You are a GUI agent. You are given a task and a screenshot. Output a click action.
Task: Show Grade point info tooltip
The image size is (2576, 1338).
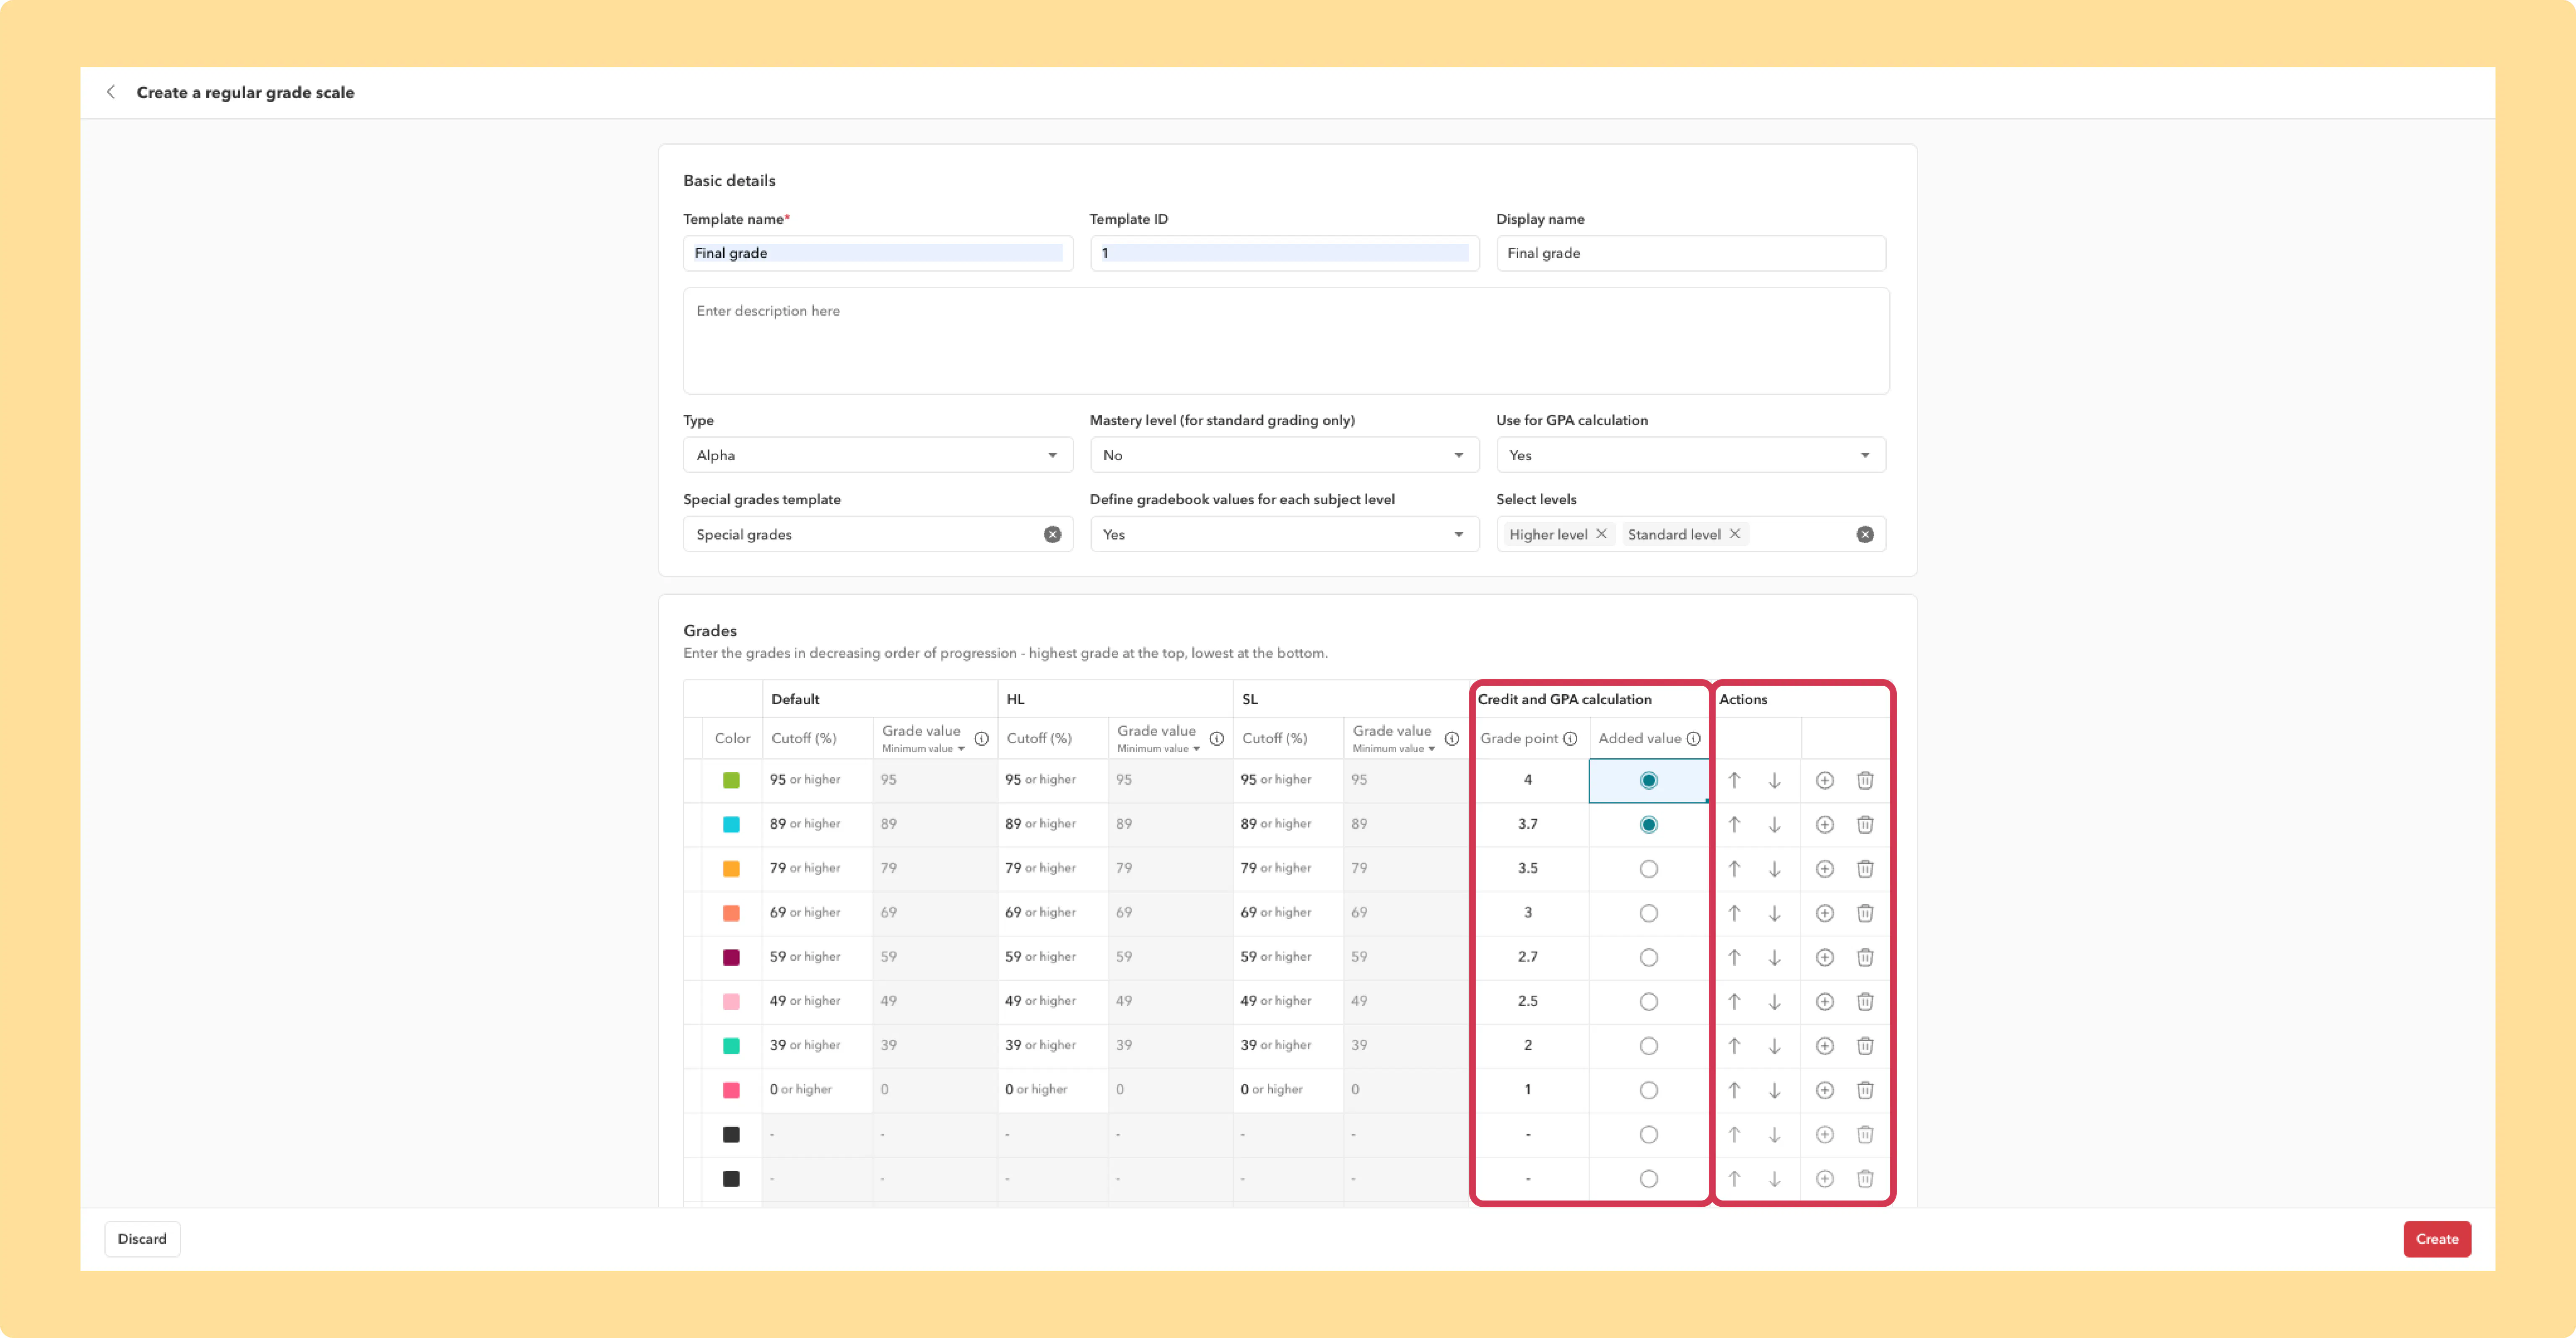(1570, 739)
